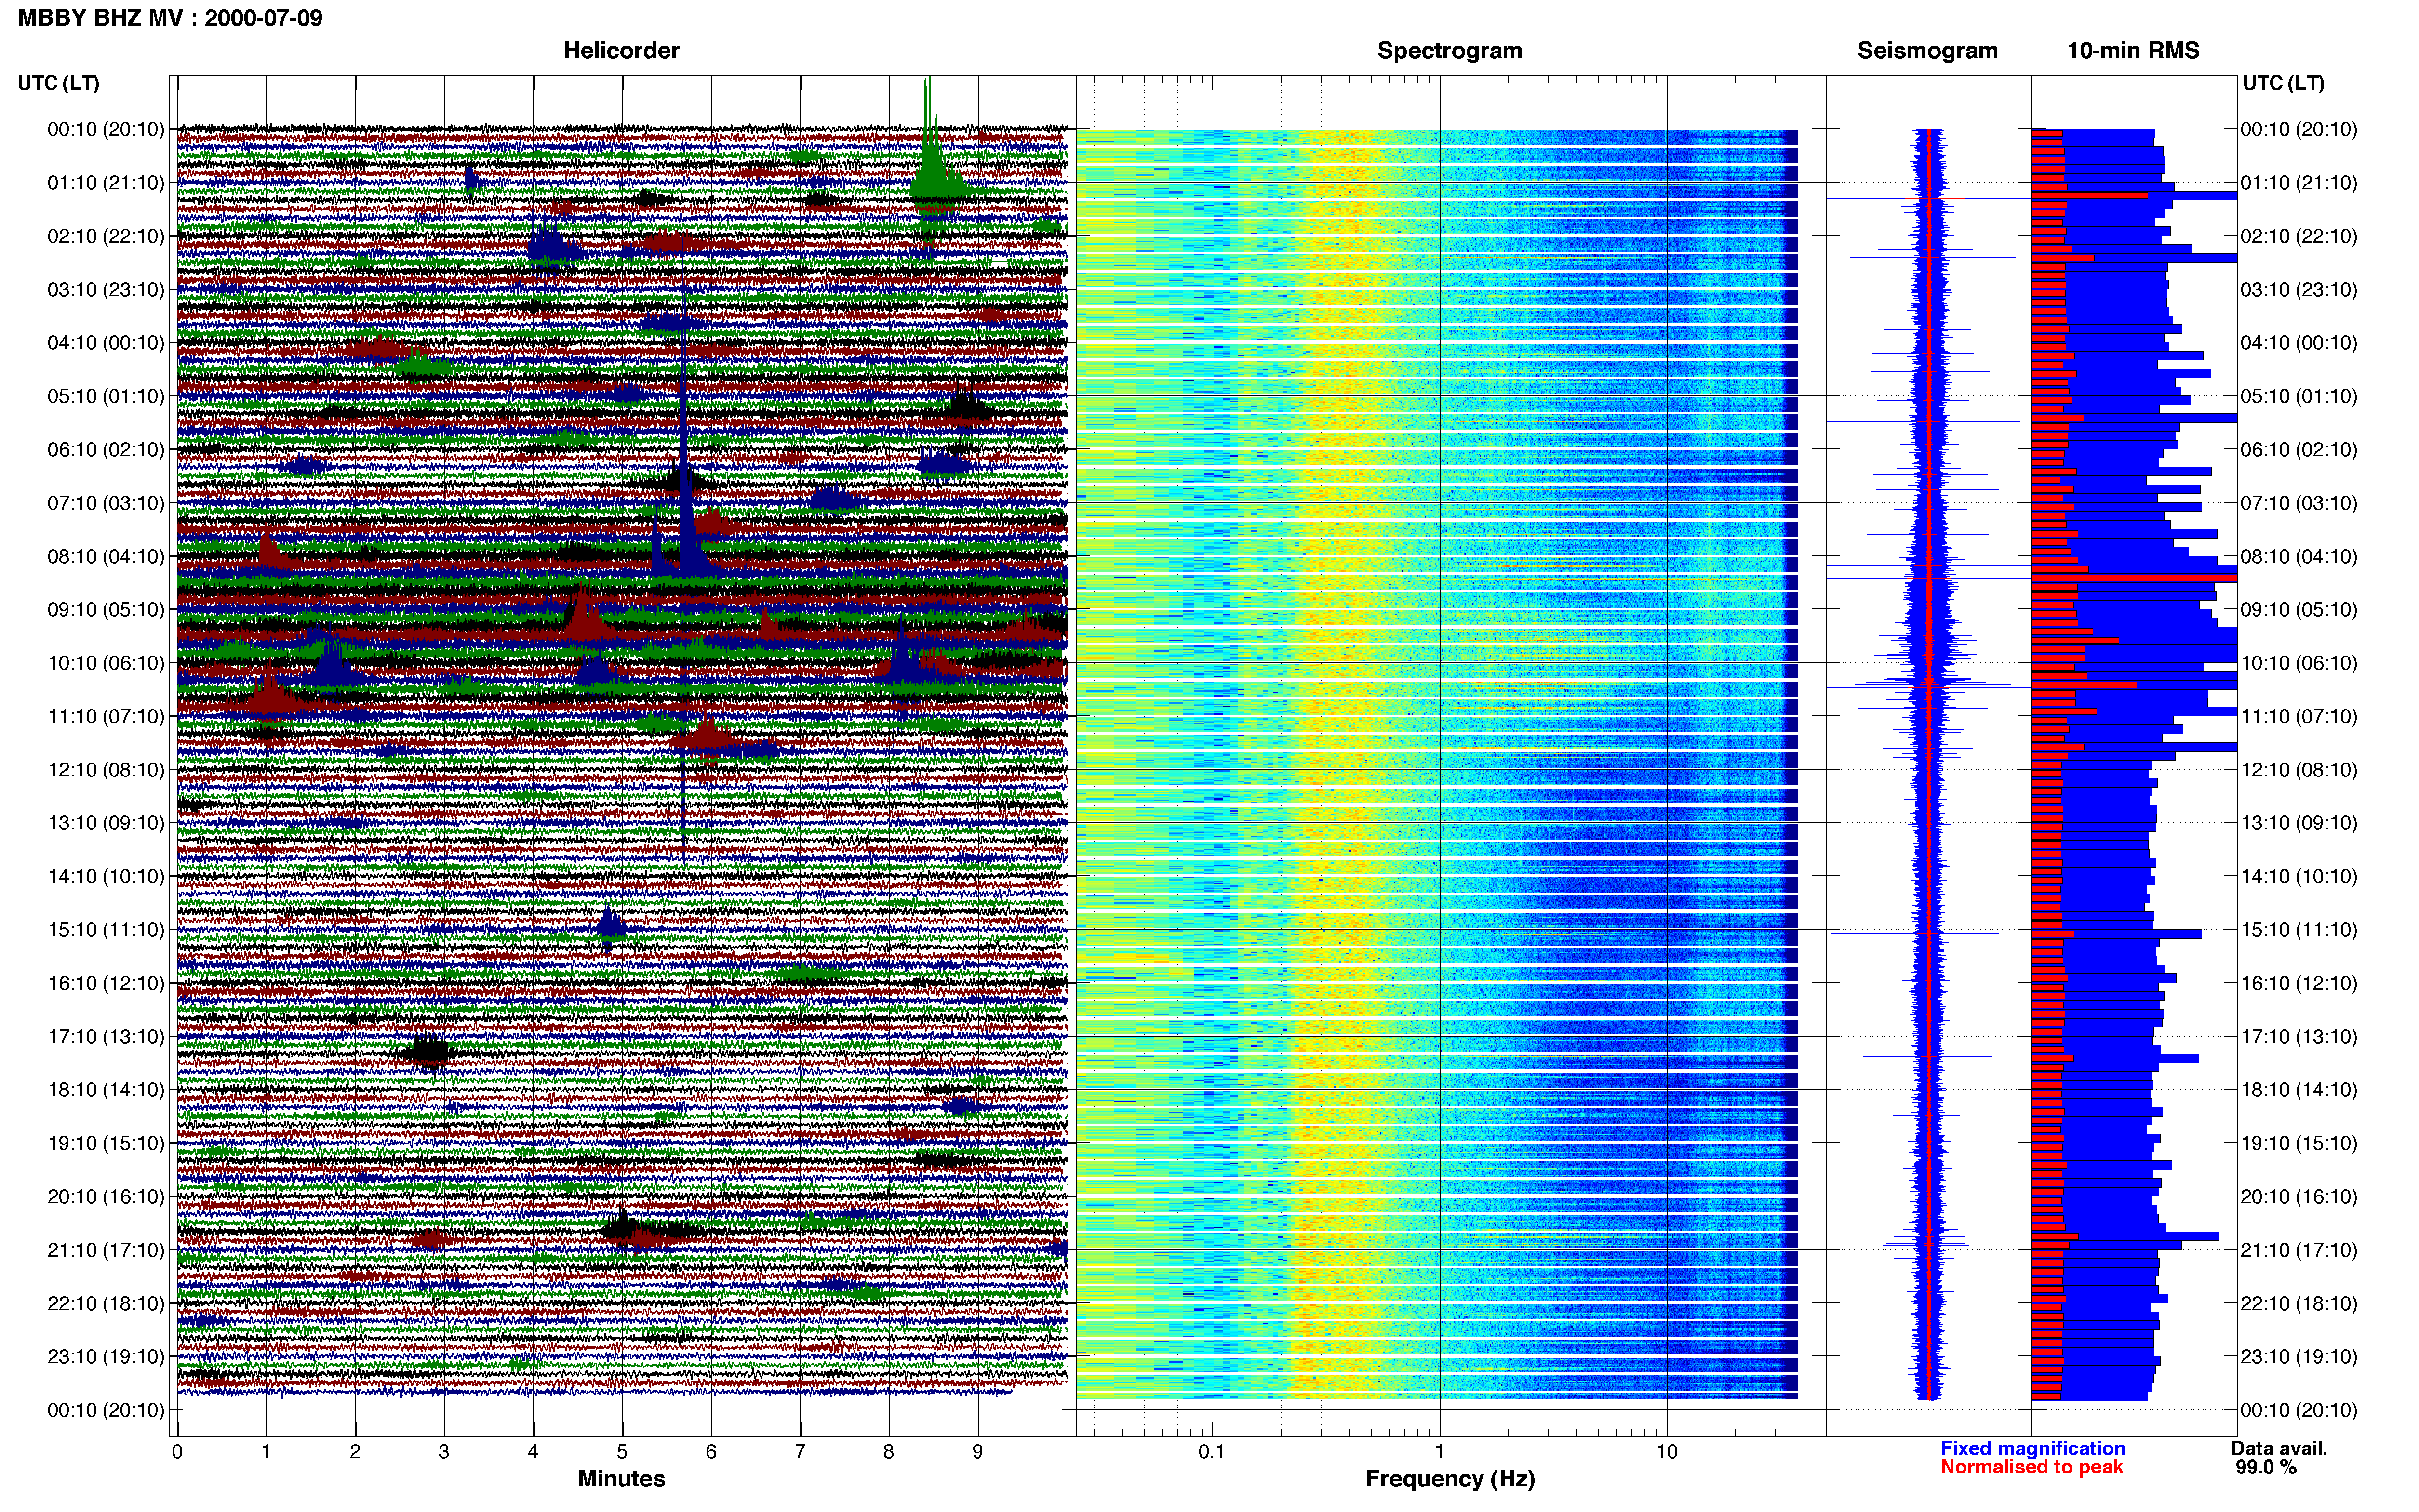Click the left 'UTC (LT)' axis label

tap(58, 83)
